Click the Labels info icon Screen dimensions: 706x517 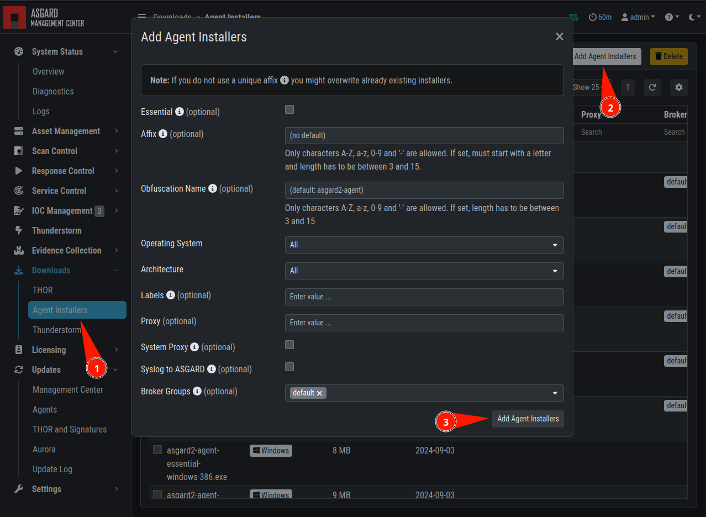coord(171,295)
